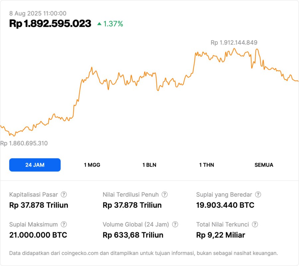This screenshot has height=266, width=299.
Task: Click help icon beside Kapitalisasi Pasar
Action: coord(64,195)
